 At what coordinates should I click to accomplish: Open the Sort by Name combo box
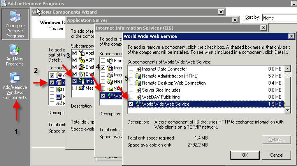pyautogui.click(x=279, y=18)
